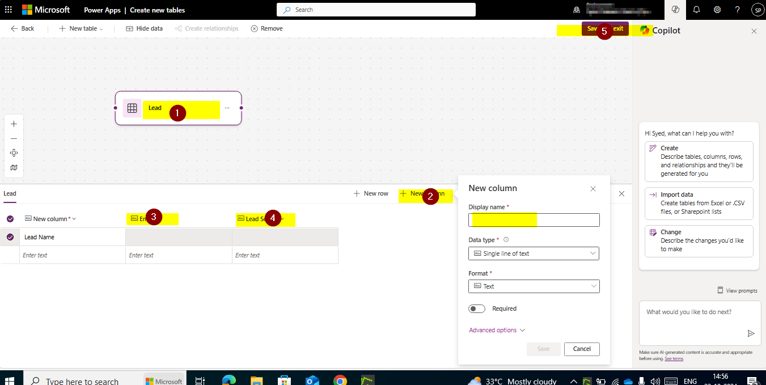Select the checkbox for the Lead Name row
This screenshot has width=766, height=385.
10,236
